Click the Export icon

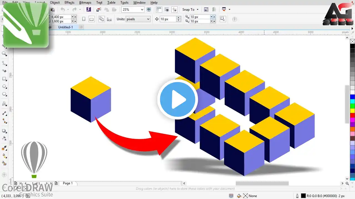point(106,9)
